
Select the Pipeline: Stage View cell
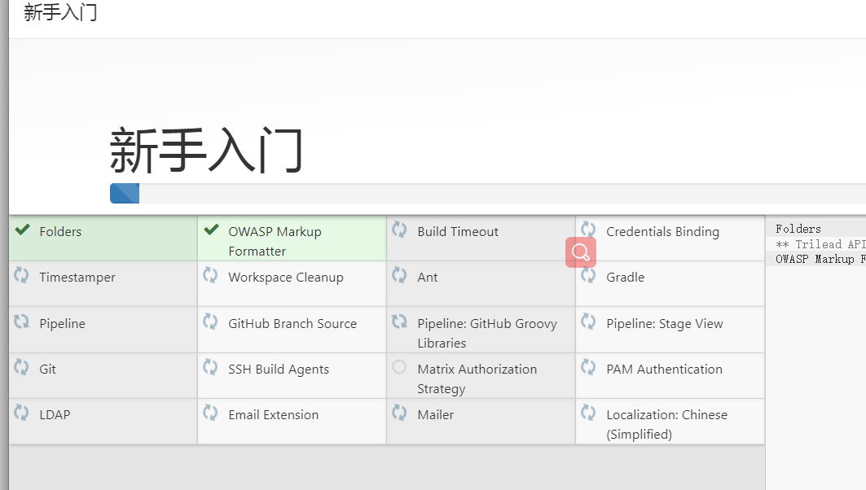[665, 322]
